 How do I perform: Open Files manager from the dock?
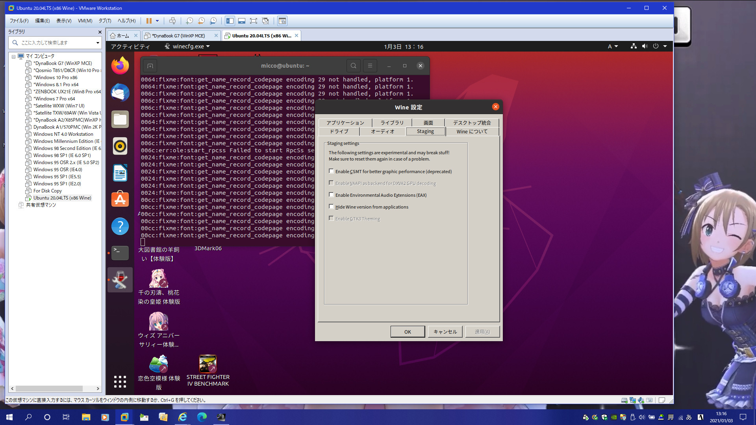pyautogui.click(x=120, y=119)
